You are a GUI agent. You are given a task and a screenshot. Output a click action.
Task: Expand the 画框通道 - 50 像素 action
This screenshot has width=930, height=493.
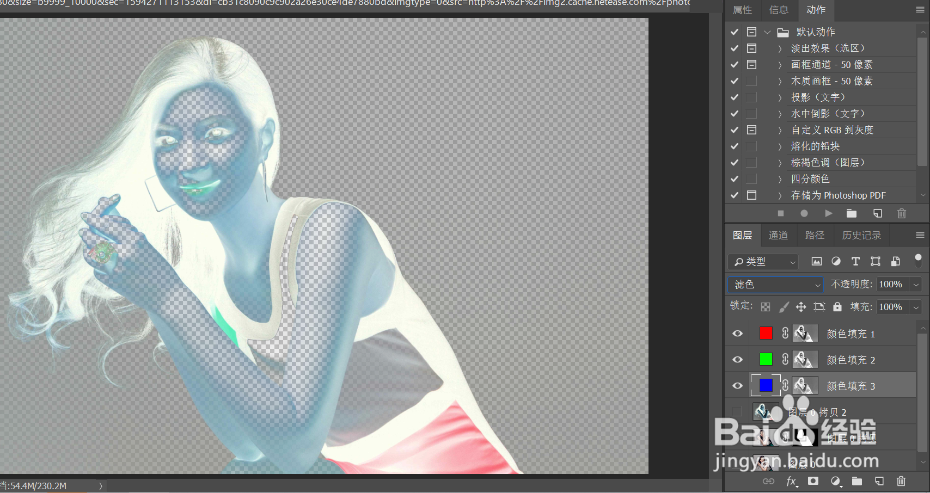pos(780,65)
